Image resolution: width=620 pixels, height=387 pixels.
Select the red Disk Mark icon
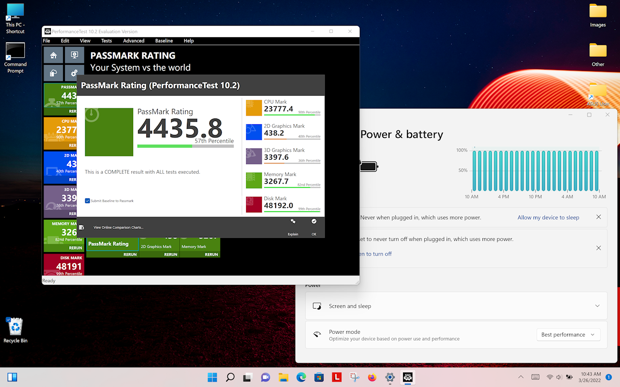tap(254, 205)
